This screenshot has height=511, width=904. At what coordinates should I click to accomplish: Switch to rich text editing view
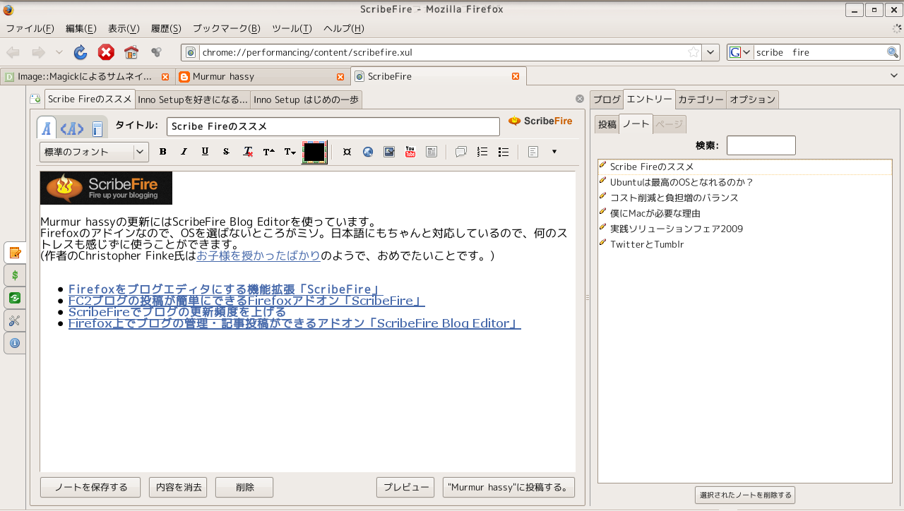[x=47, y=128]
